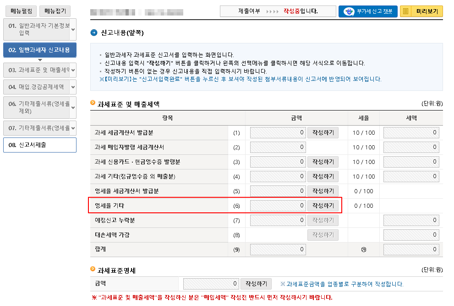The width and height of the screenshot is (454, 306).
Task: Click the 금액 field for 과세 매입자발행 세금계산서
Action: [x=278, y=147]
